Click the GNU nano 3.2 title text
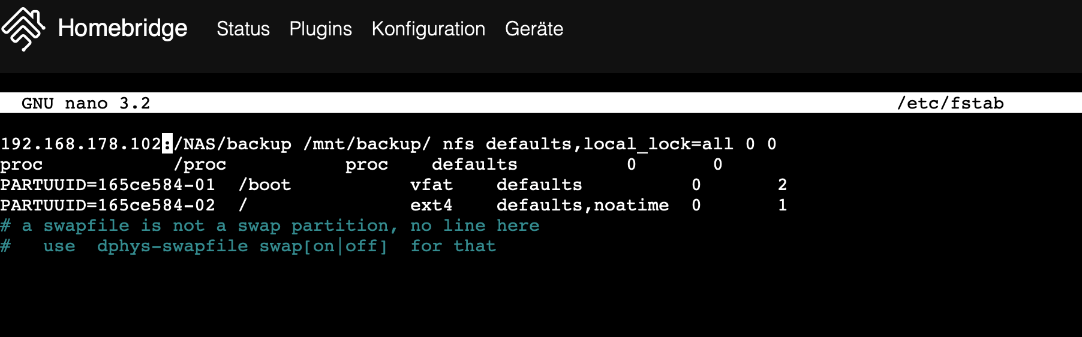 [x=86, y=103]
